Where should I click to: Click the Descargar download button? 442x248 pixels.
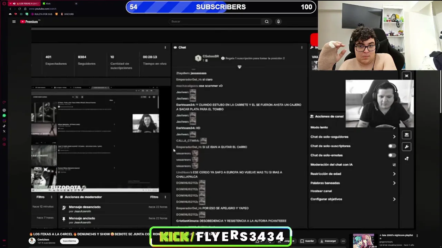click(328, 241)
